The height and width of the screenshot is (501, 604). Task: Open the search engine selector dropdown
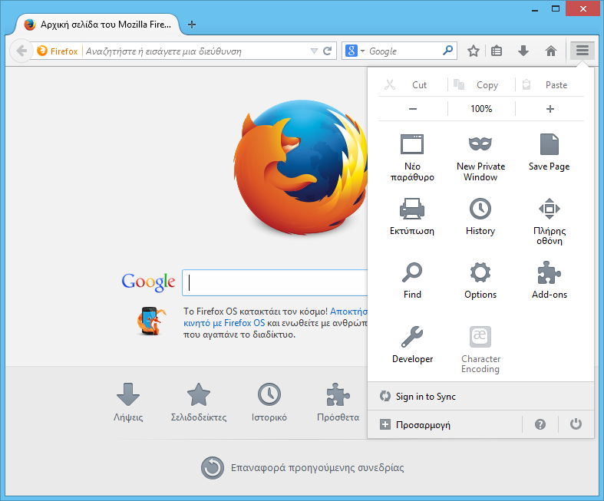pyautogui.click(x=355, y=51)
